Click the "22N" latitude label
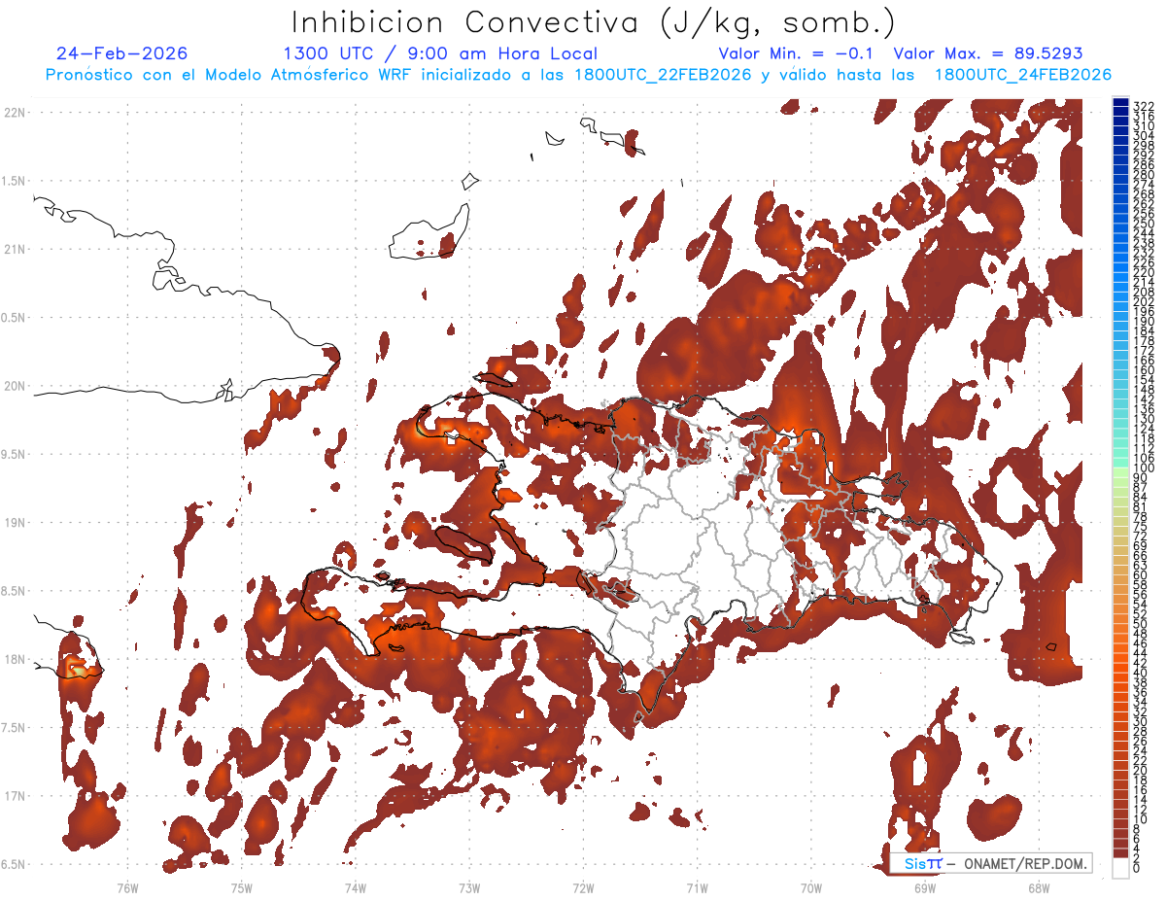The image size is (1166, 901). coord(15,112)
